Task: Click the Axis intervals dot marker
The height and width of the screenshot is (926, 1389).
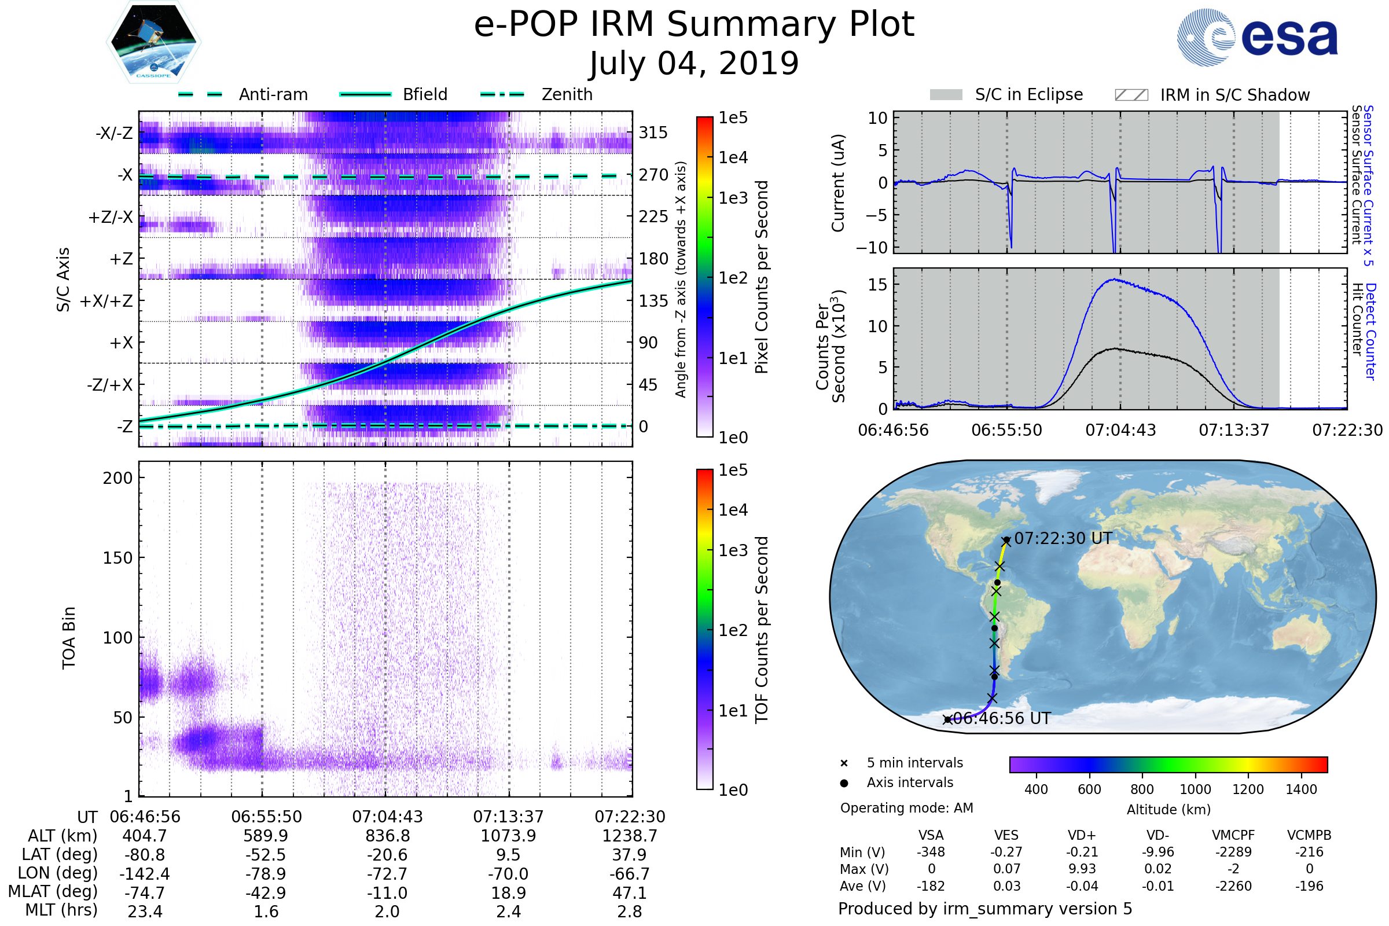Action: (844, 783)
